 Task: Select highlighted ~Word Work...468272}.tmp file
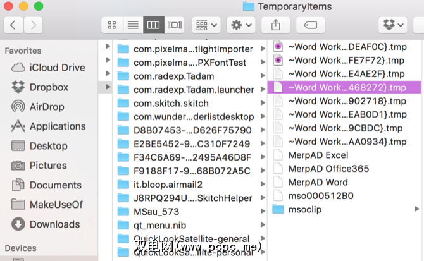point(344,87)
